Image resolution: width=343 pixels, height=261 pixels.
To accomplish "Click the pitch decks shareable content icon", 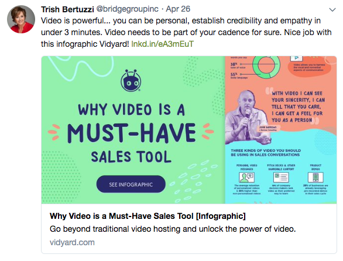I will click(x=281, y=177).
